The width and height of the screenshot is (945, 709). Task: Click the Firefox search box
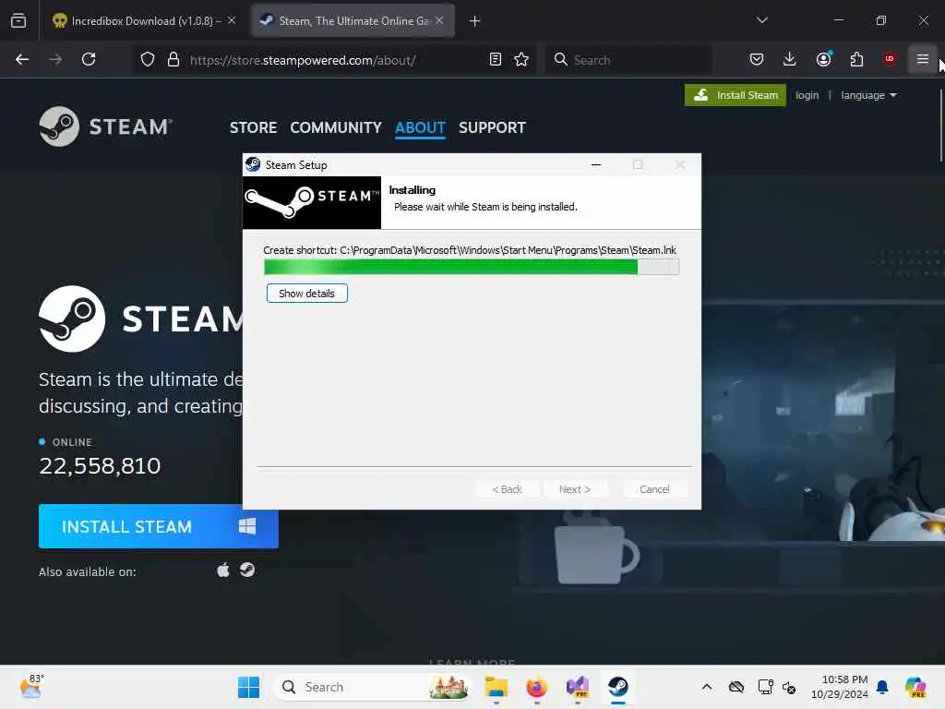click(628, 60)
